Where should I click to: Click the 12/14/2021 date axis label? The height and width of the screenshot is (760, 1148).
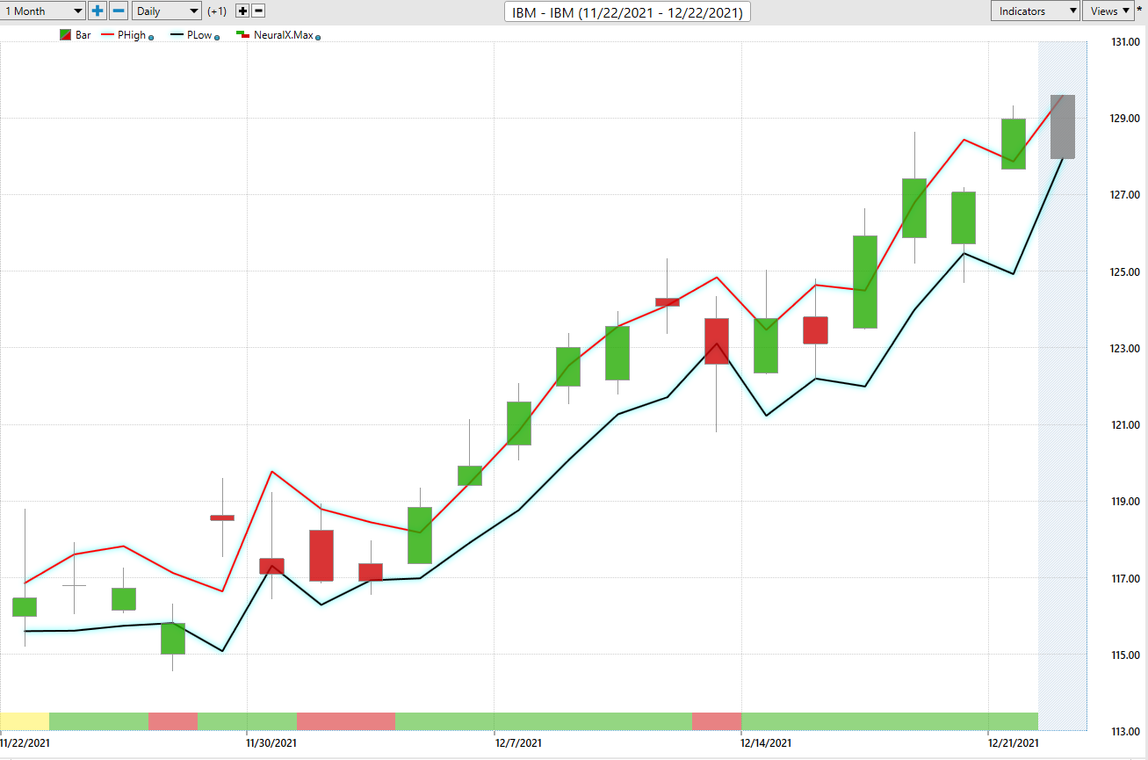click(768, 742)
